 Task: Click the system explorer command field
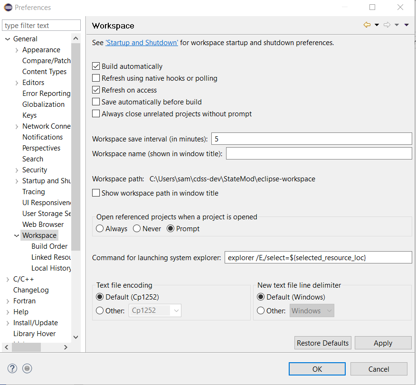click(x=318, y=257)
